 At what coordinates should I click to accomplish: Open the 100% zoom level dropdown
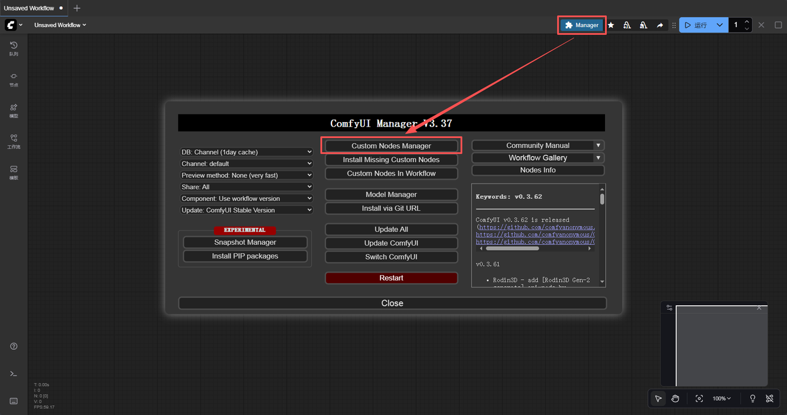tap(722, 398)
